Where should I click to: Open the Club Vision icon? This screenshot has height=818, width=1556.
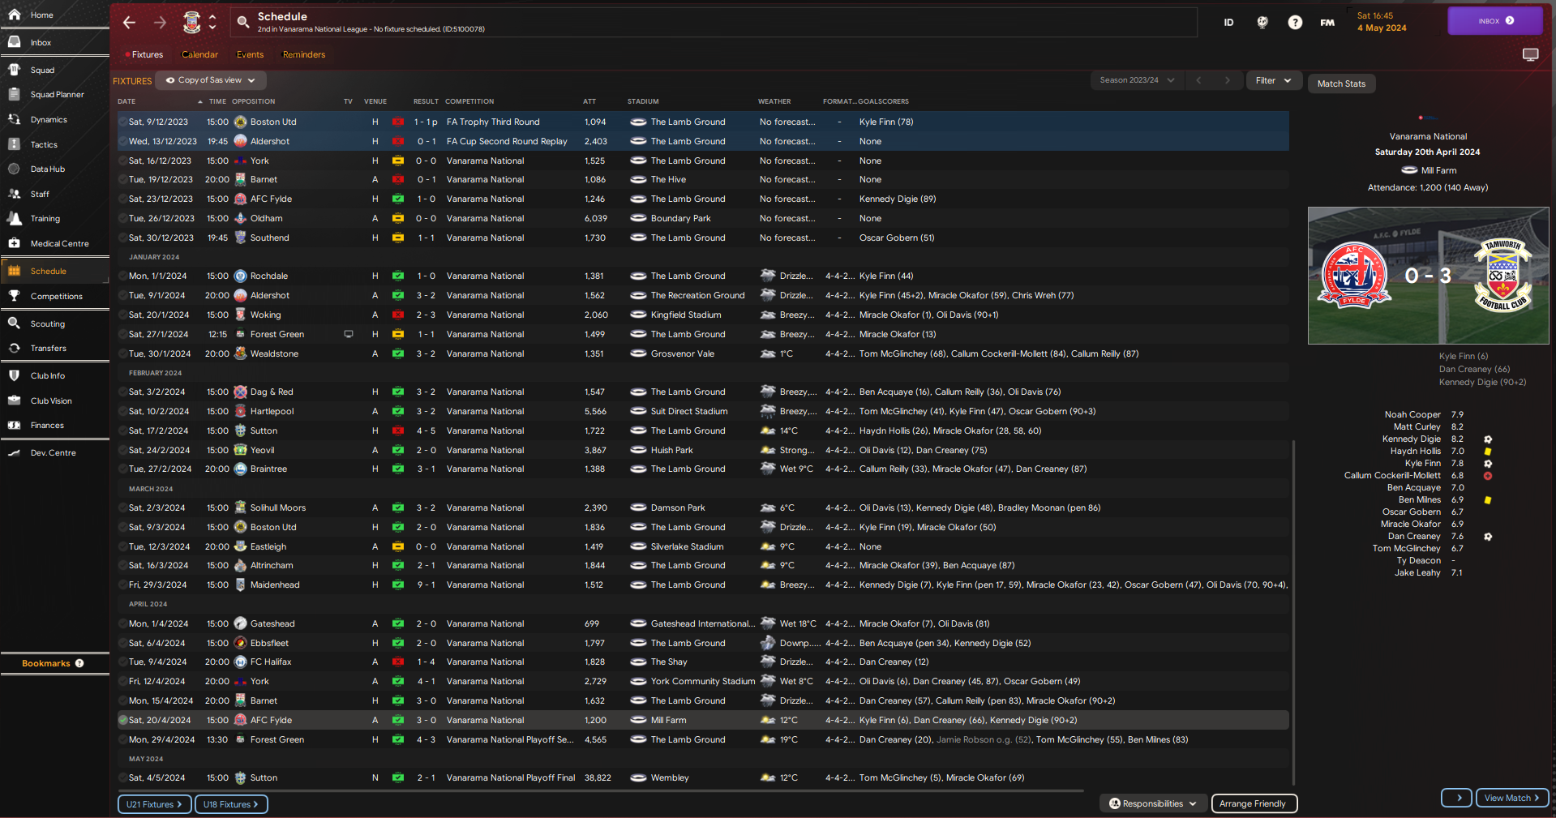14,400
